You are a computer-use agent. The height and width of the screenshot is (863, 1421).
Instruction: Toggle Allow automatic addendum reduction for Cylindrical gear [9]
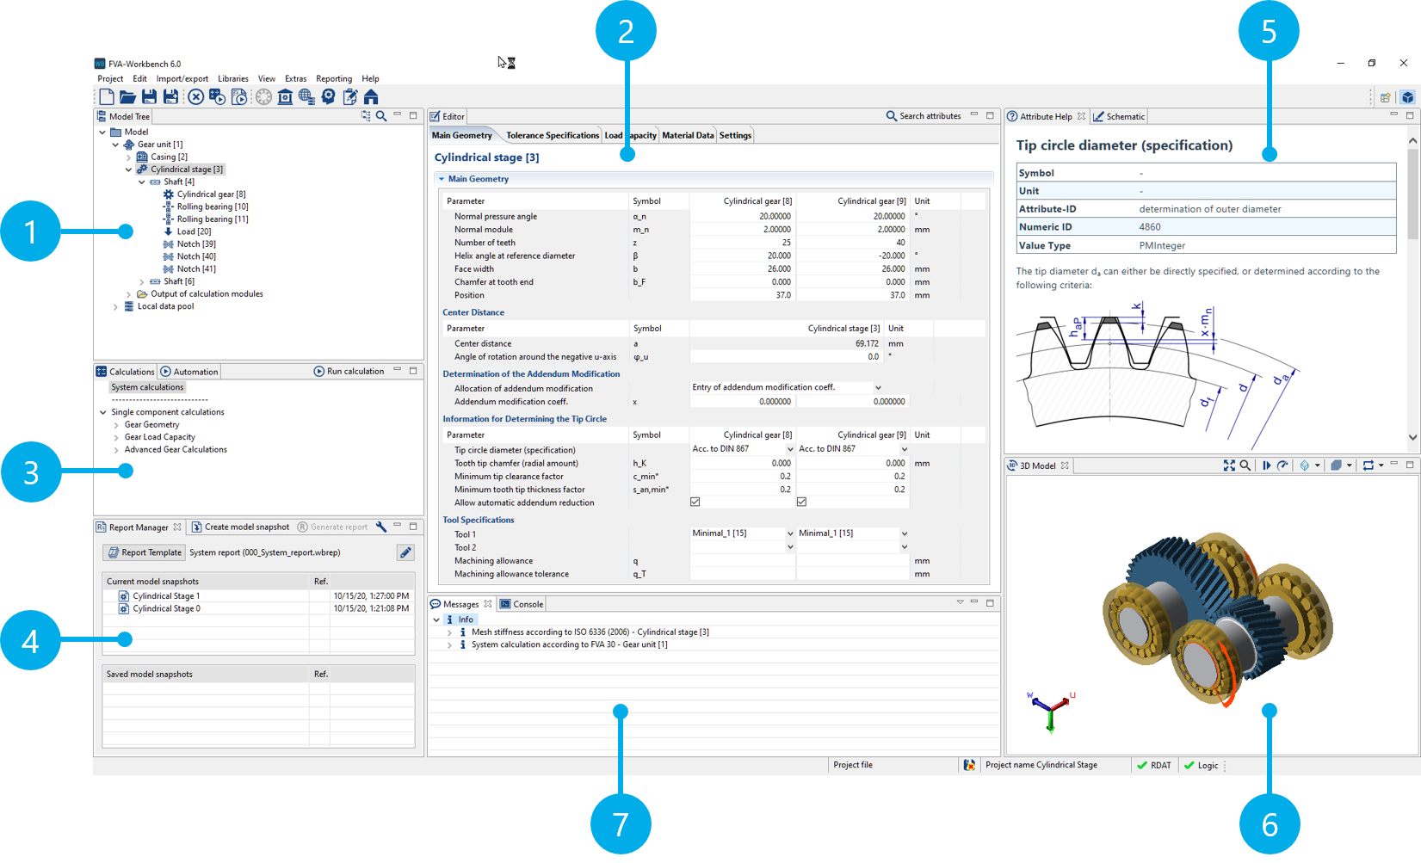pyautogui.click(x=802, y=502)
